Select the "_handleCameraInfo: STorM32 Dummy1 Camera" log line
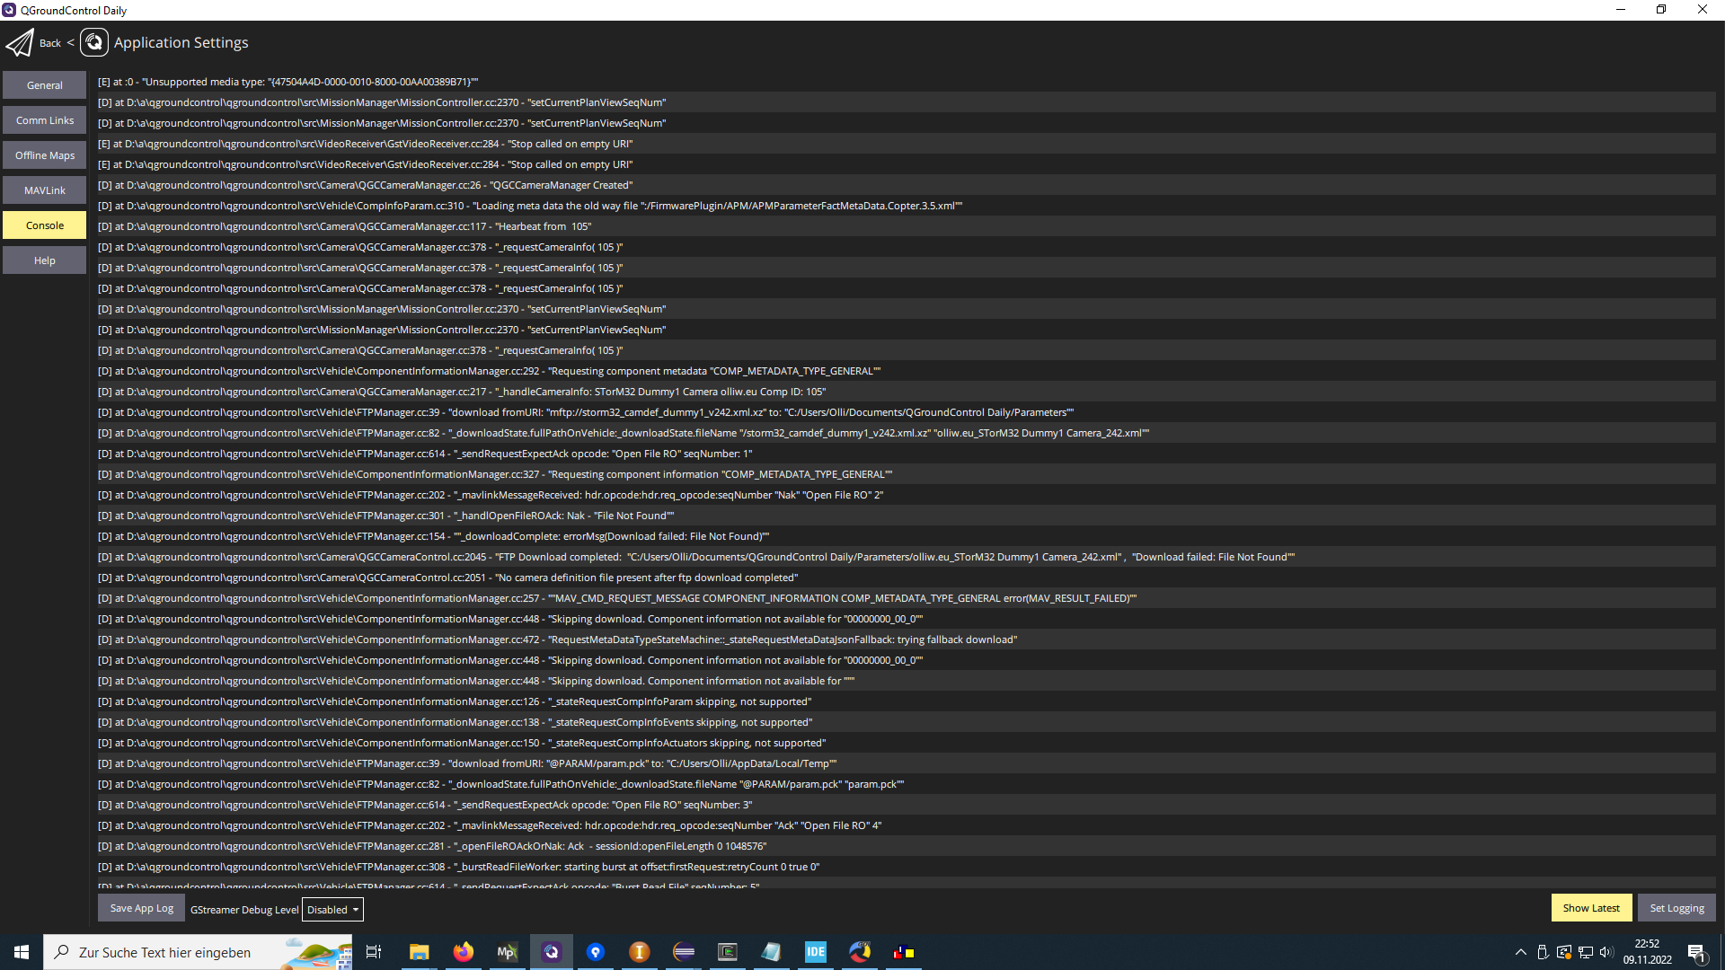 (907, 392)
